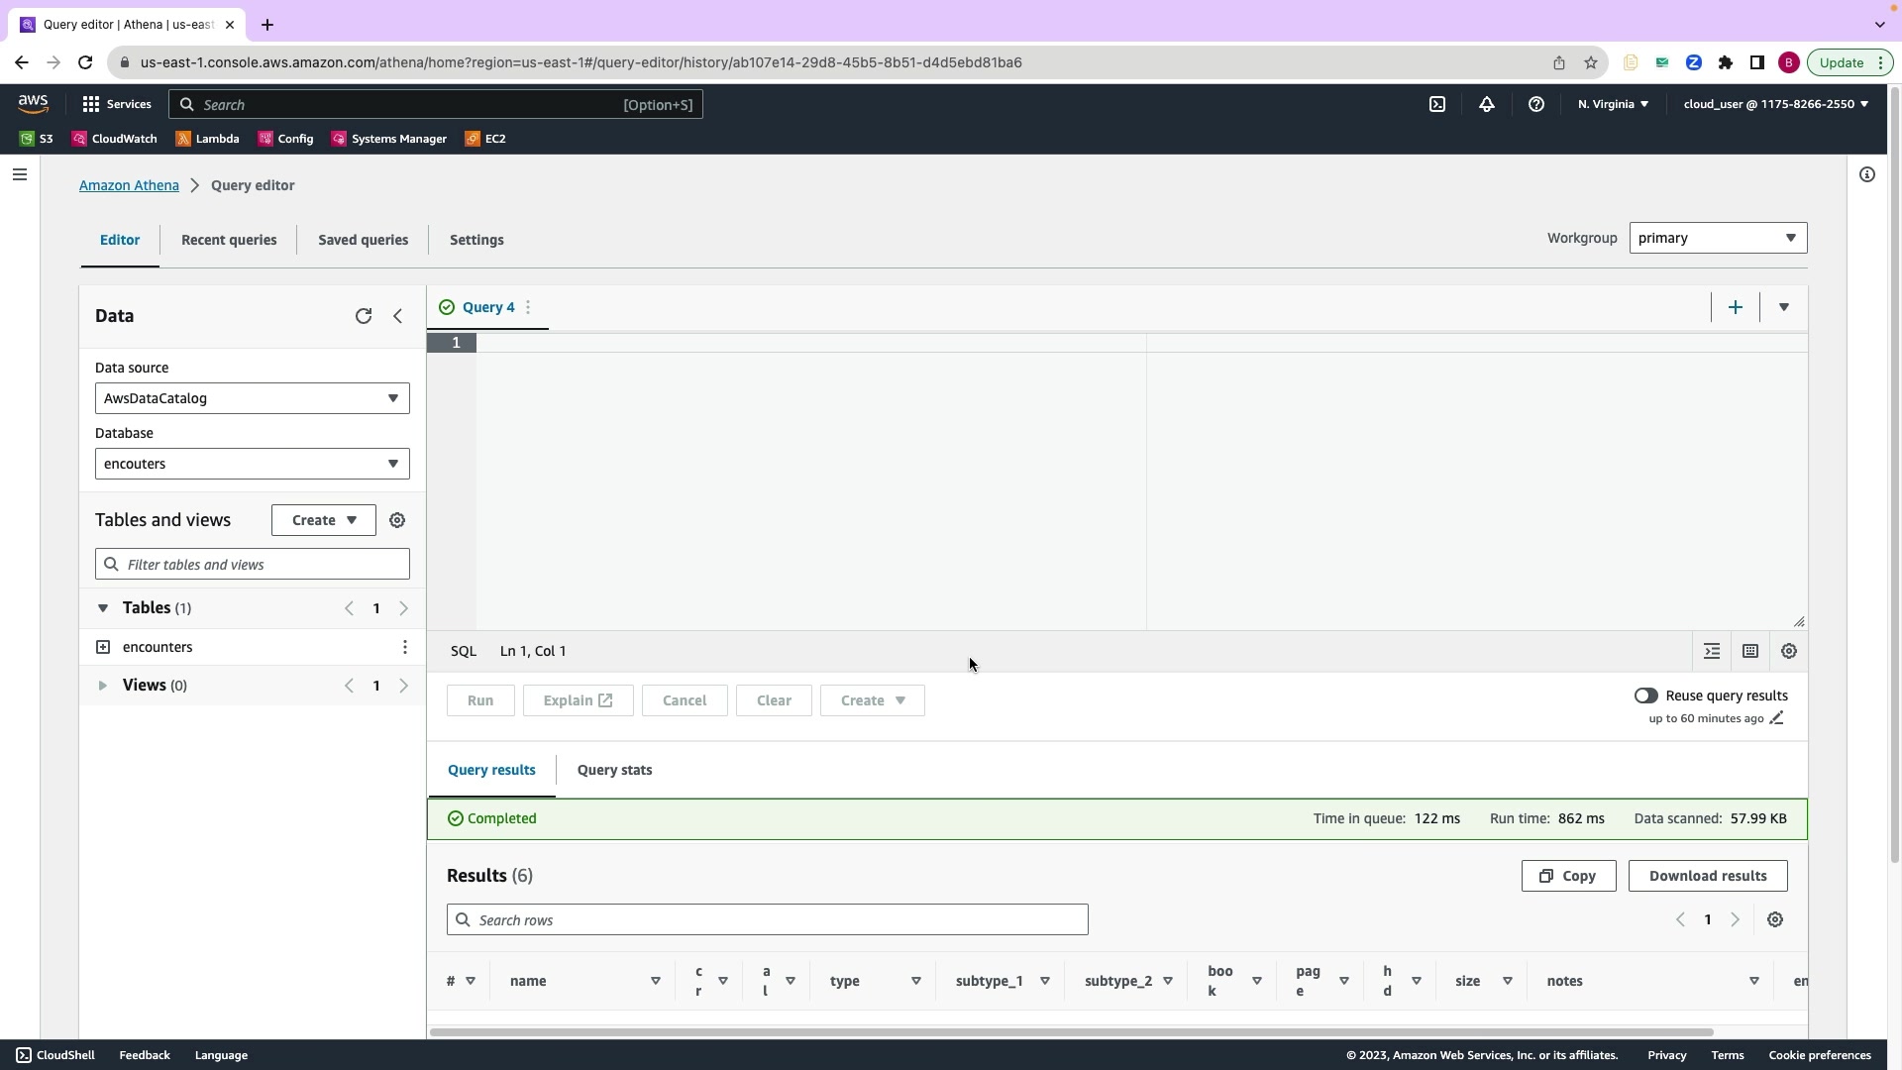Open the Query stats tab

[614, 770]
